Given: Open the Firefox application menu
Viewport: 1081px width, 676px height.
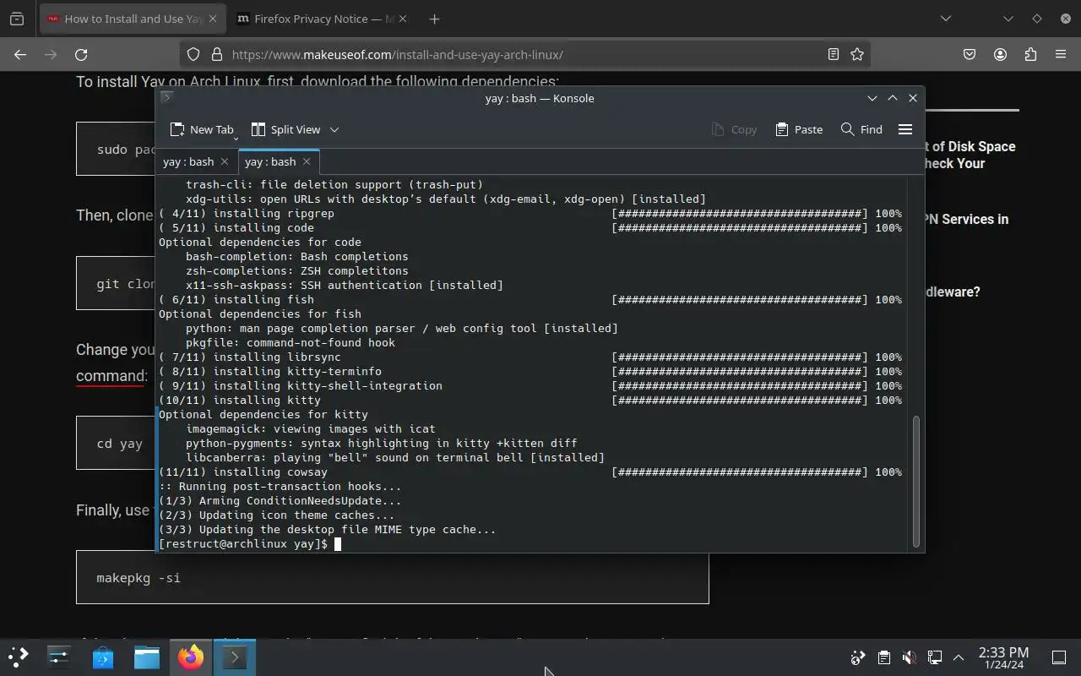Looking at the screenshot, I should 1061,54.
